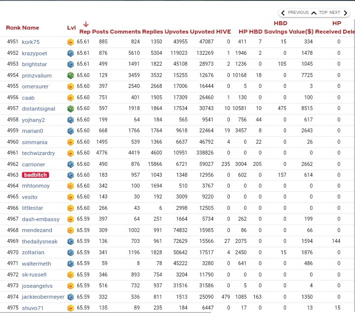Click the left chevron beside PREVIOUS
This screenshot has width=355, height=313.
[x=283, y=13]
